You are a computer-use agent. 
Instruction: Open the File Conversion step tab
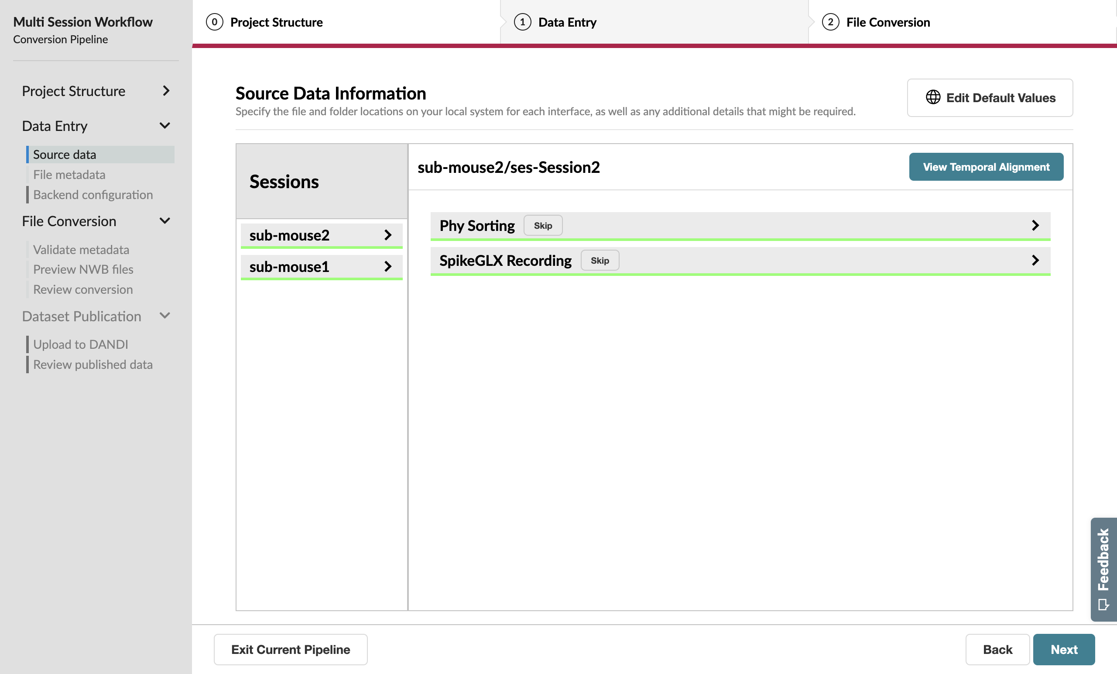[962, 22]
